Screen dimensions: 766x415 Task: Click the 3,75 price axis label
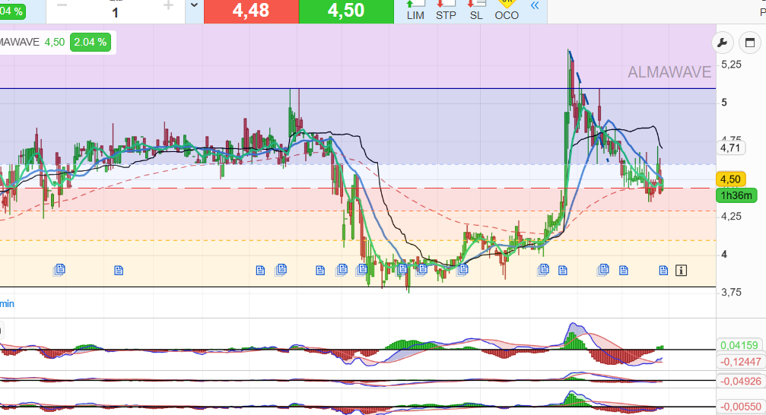pyautogui.click(x=731, y=293)
